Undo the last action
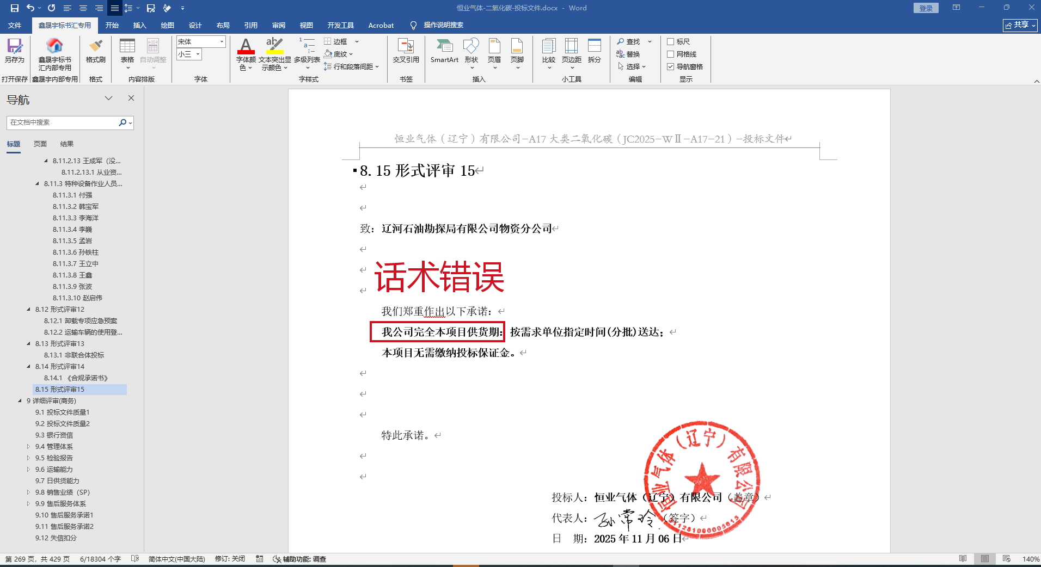Screen dimensions: 1041x567 coord(30,8)
